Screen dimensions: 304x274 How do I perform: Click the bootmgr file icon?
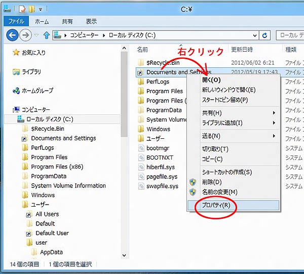point(141,148)
